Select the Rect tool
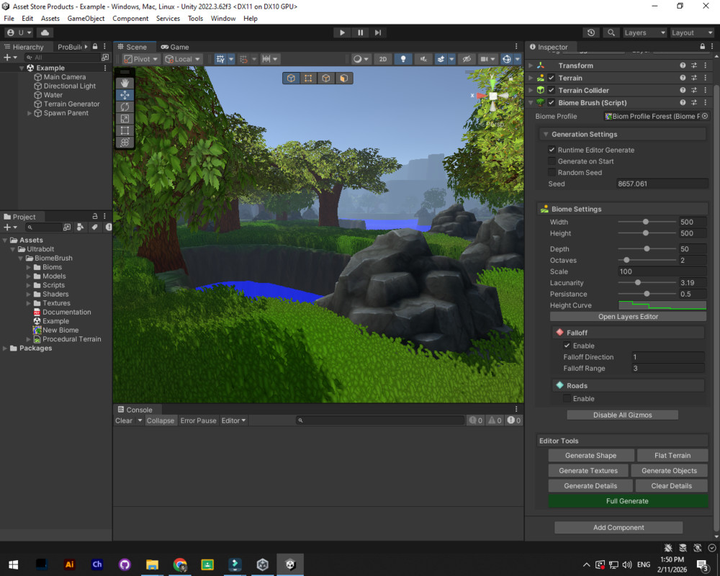The width and height of the screenshot is (720, 576). [x=125, y=131]
